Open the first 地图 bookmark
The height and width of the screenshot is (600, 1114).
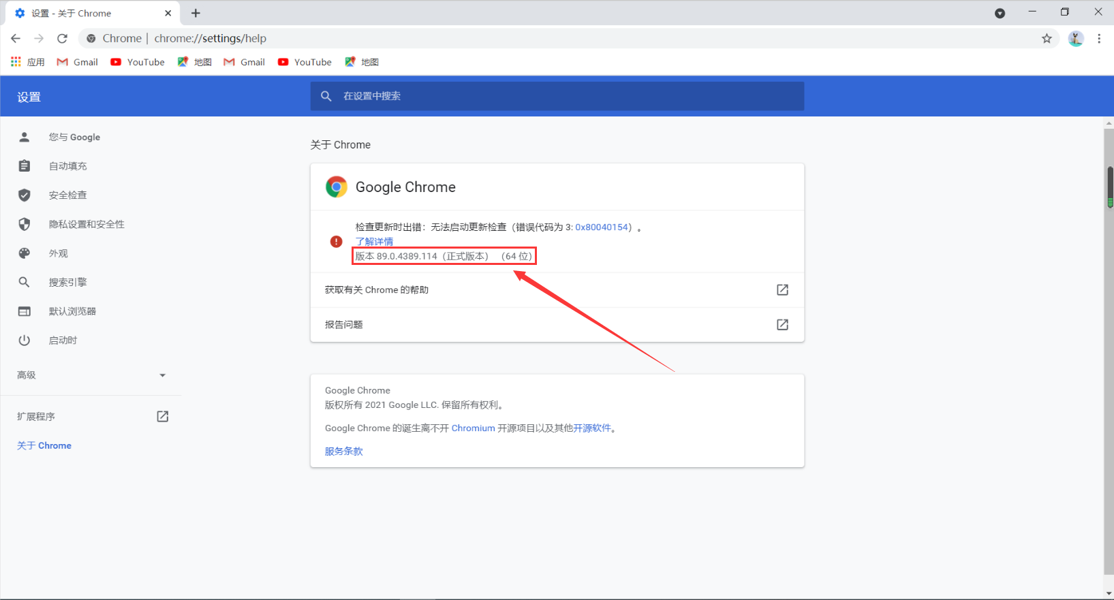(194, 62)
